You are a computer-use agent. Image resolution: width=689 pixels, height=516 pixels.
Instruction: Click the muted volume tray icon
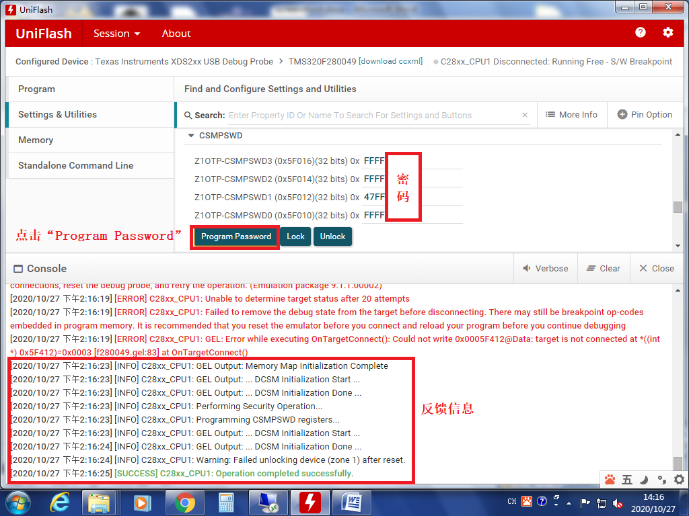618,503
